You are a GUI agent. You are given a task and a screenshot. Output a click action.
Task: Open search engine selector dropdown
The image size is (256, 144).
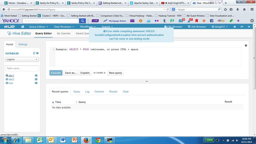click(x=174, y=9)
